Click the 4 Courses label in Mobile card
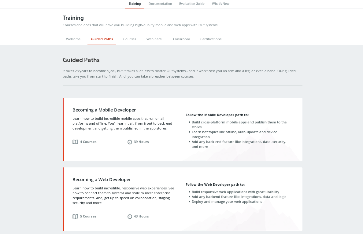Viewport: 363px width, 234px height. [88, 142]
